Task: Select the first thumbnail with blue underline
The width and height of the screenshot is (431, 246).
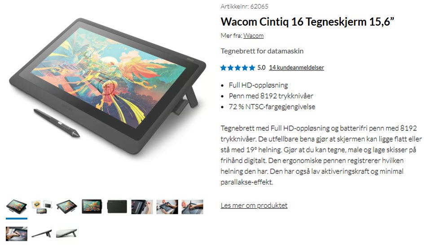Action: pos(17,206)
